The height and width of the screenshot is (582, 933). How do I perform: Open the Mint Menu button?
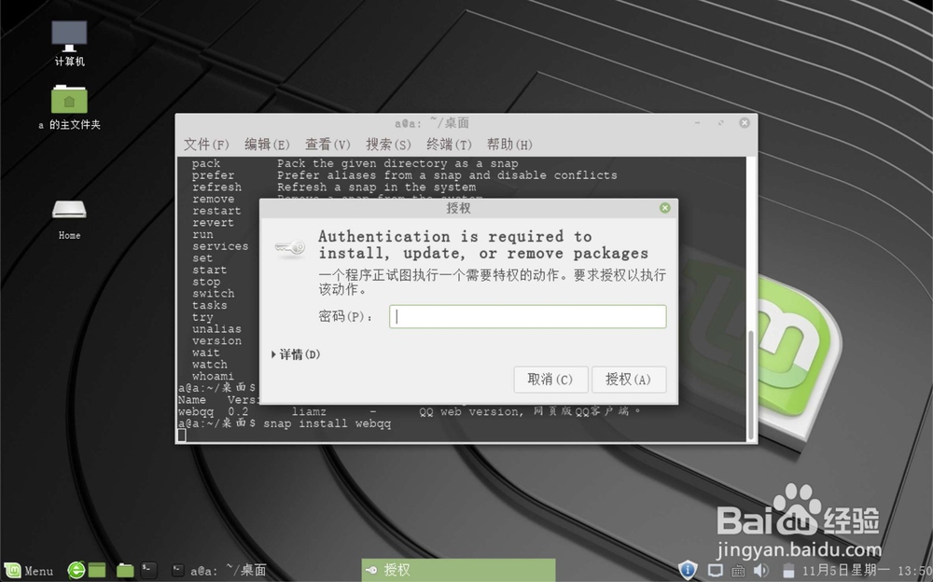point(29,570)
